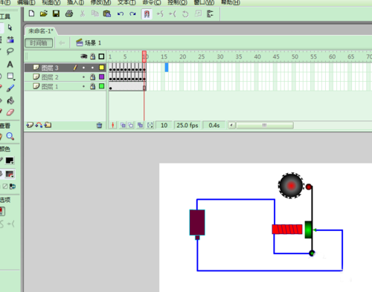Viewport: 372px width, 292px height.
Task: Open the fill color gradient swatch picker
Action: click(x=10, y=174)
